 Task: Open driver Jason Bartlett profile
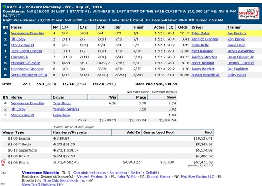point(203,69)
